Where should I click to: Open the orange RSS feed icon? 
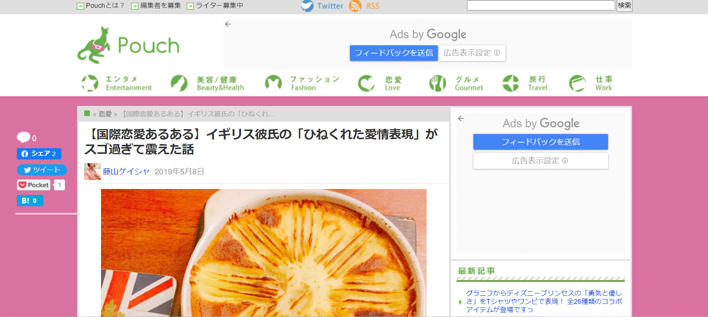coord(355,6)
